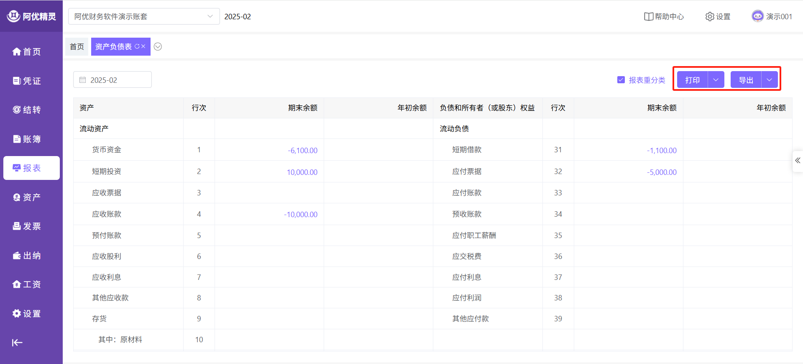Click the 2025-02 period date field
Viewport: 803px width, 364px height.
pos(113,80)
